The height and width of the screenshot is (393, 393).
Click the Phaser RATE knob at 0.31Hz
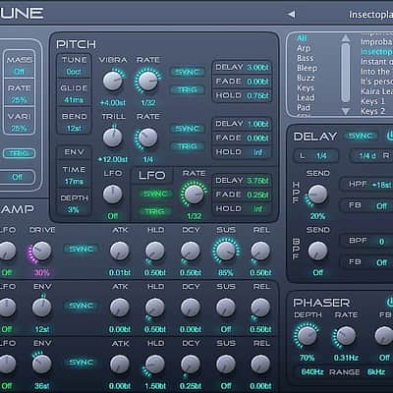(x=346, y=336)
